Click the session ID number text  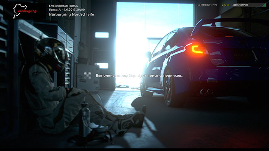click(x=207, y=5)
